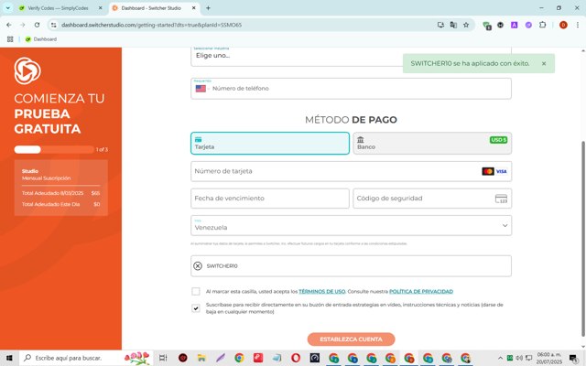Click the SWITCHER10 coupon code field
586x366 pixels.
tap(351, 266)
